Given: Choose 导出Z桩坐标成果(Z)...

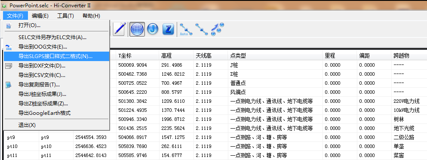Looking at the screenshot, I should pyautogui.click(x=57, y=104).
